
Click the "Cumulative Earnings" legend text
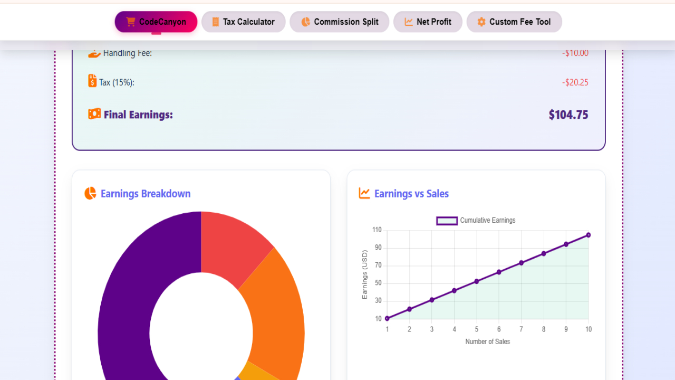(x=488, y=220)
